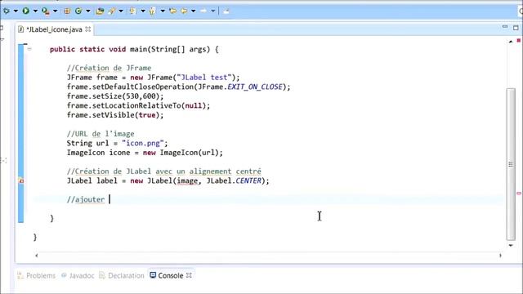Screen dimensions: 523x294
Task: Switch to the Declaration tab
Action: [x=122, y=276]
